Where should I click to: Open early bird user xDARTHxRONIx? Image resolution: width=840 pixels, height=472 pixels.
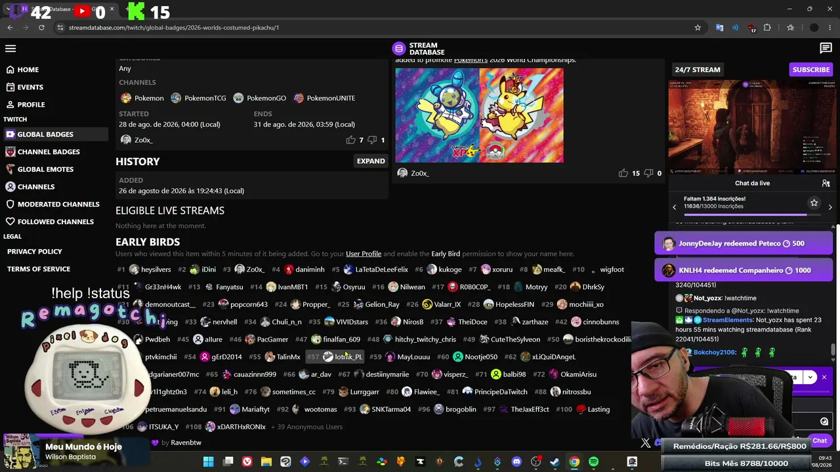235,427
